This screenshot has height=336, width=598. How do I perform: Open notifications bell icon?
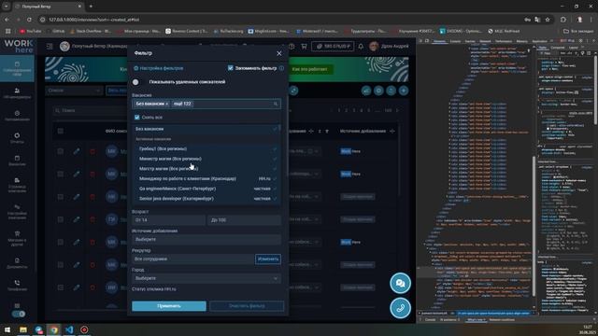coord(361,46)
